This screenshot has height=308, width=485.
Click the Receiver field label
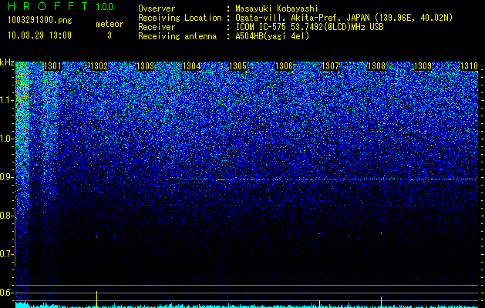(157, 27)
